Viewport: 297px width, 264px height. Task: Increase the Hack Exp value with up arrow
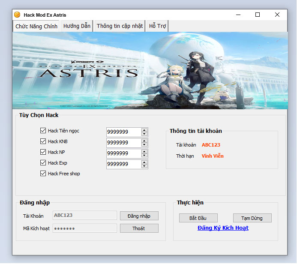144,162
